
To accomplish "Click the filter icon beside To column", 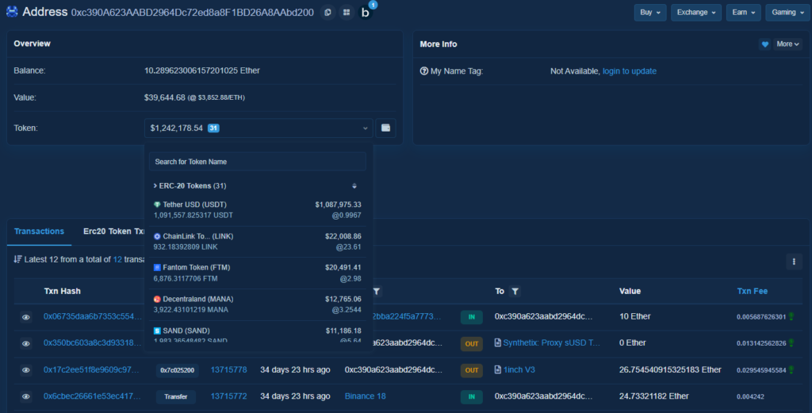I will coord(515,292).
